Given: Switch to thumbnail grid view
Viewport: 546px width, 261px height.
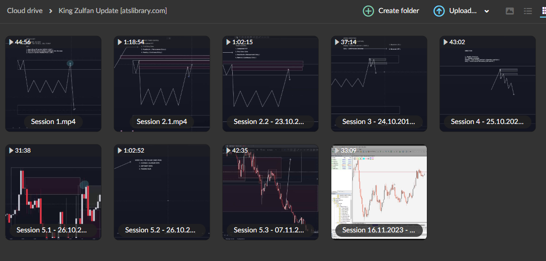Looking at the screenshot, I should pyautogui.click(x=543, y=11).
